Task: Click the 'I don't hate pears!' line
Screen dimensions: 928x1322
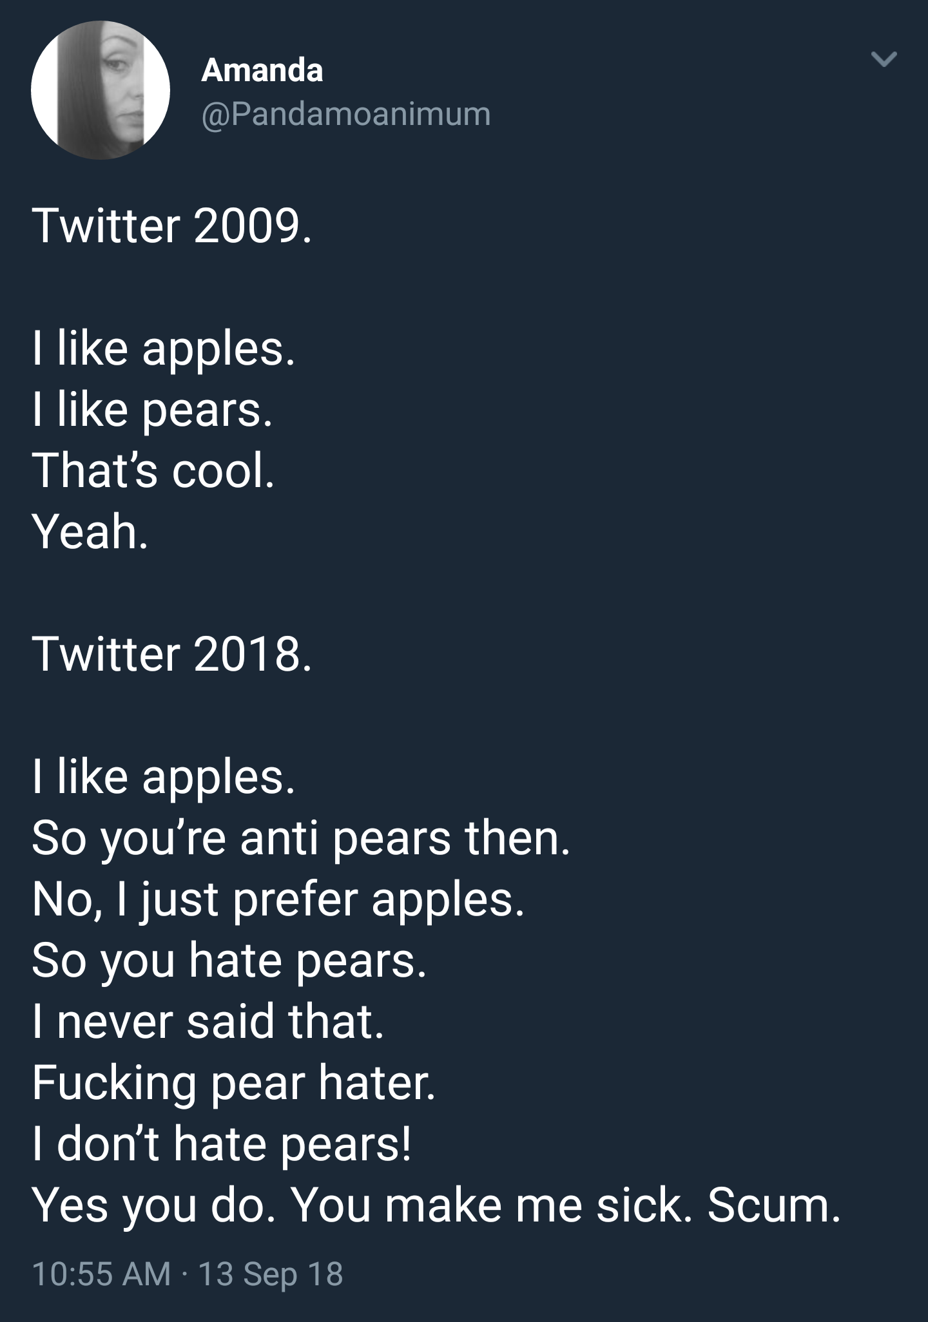Action: point(221,1145)
